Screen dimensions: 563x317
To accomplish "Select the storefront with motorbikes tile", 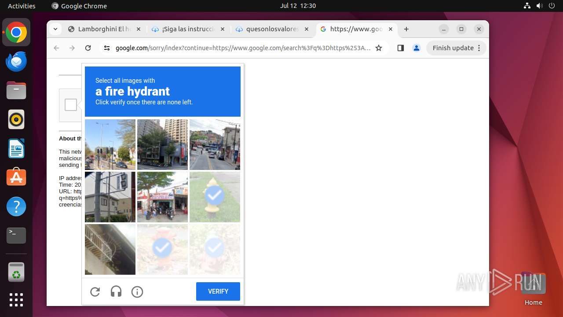I will (x=162, y=197).
